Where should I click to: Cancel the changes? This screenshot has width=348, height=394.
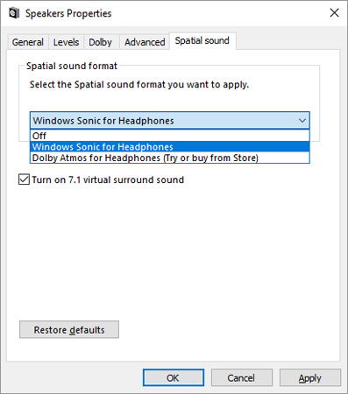pos(242,378)
